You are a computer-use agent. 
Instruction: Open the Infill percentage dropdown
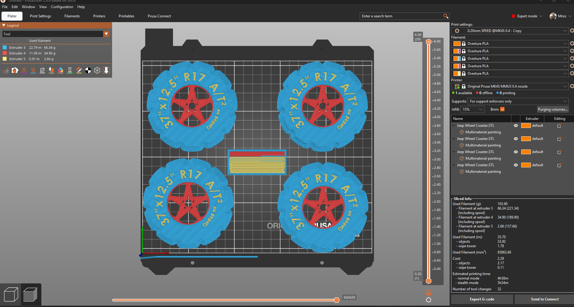[472, 109]
